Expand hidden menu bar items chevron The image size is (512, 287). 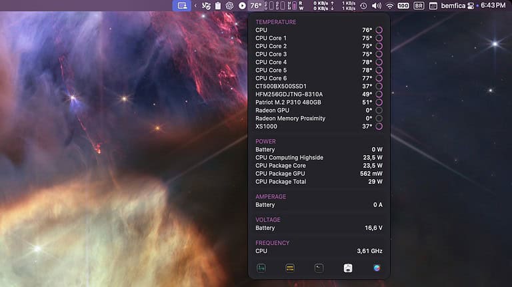point(195,5)
